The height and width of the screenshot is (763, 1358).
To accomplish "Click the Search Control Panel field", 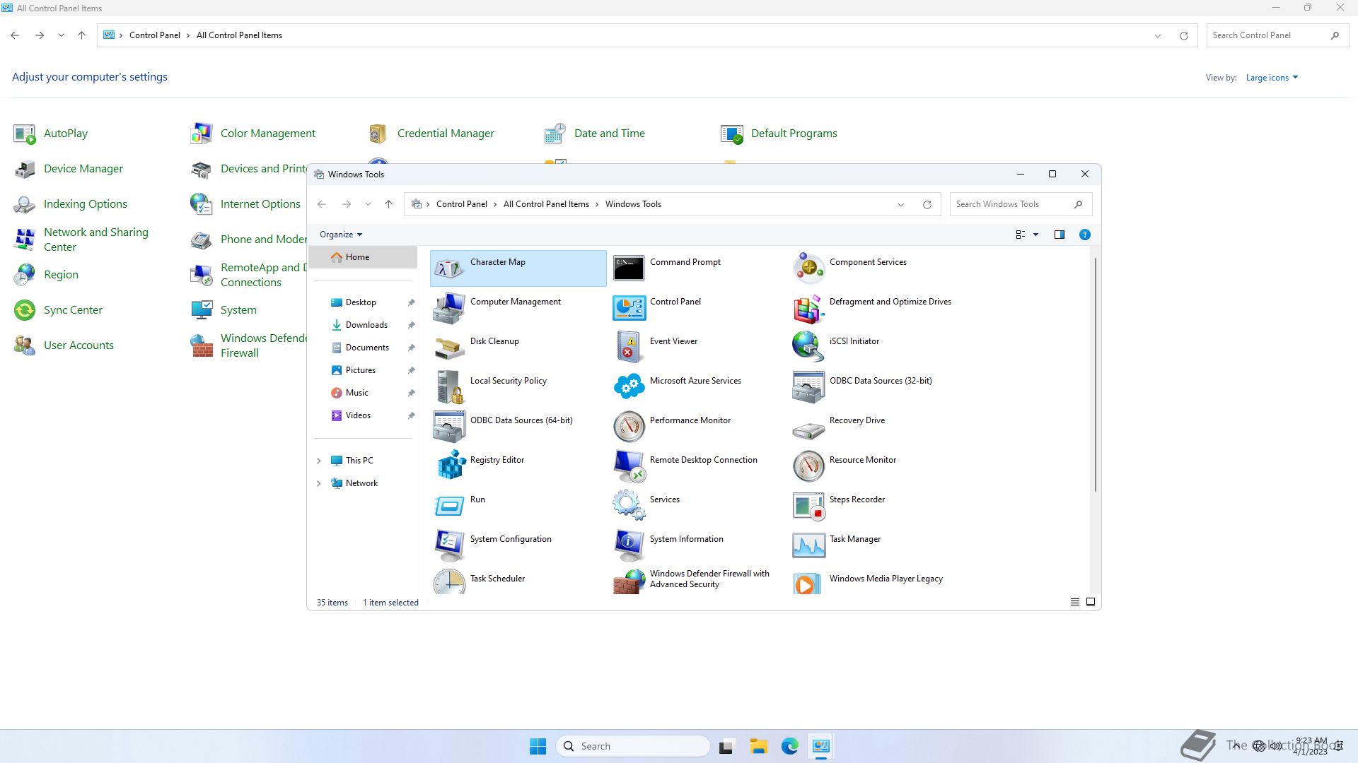I will [x=1277, y=35].
